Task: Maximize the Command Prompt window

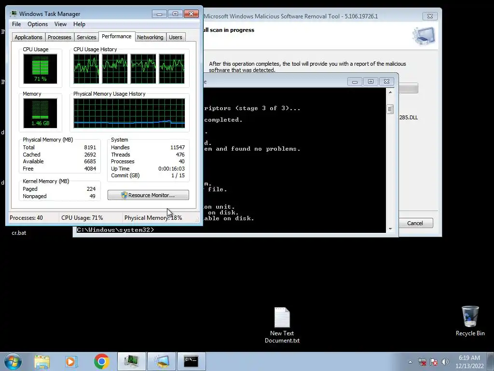Action: (x=370, y=81)
